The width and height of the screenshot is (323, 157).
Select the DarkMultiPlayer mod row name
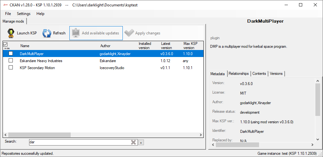coord(32,54)
